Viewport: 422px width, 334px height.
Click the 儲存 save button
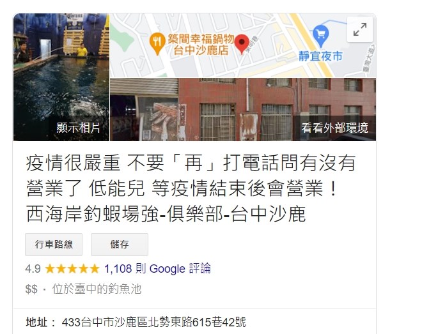[120, 245]
